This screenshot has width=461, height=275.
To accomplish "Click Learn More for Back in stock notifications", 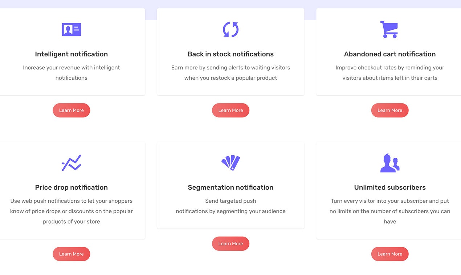I will pos(230,110).
